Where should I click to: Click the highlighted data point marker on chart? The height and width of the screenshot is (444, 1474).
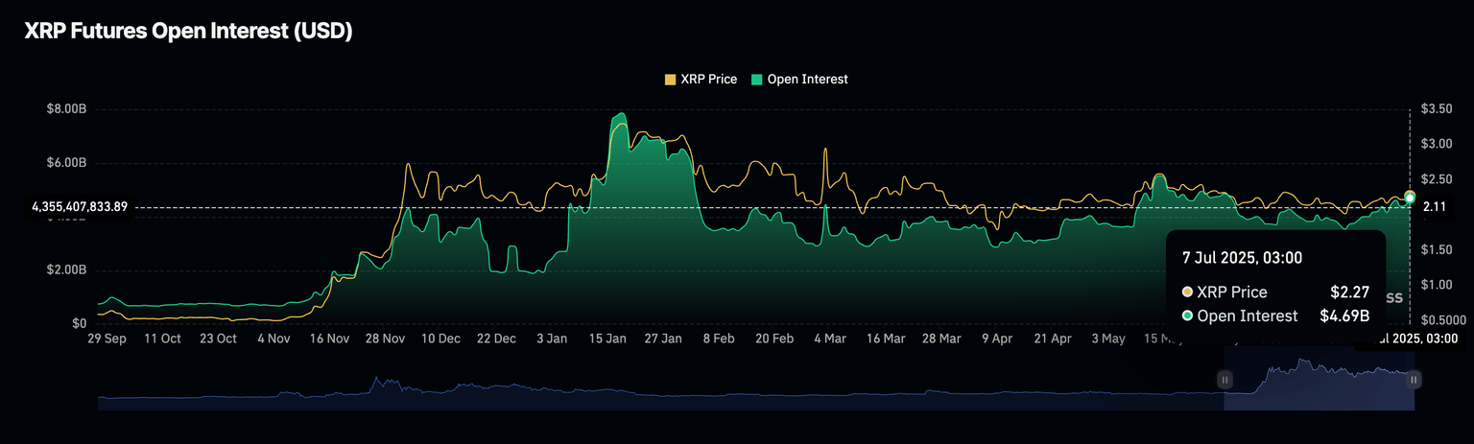tap(1409, 198)
